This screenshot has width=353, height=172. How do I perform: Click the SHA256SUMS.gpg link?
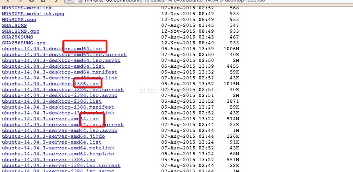(x=24, y=43)
